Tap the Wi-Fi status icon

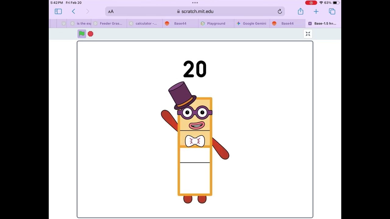coord(321,3)
